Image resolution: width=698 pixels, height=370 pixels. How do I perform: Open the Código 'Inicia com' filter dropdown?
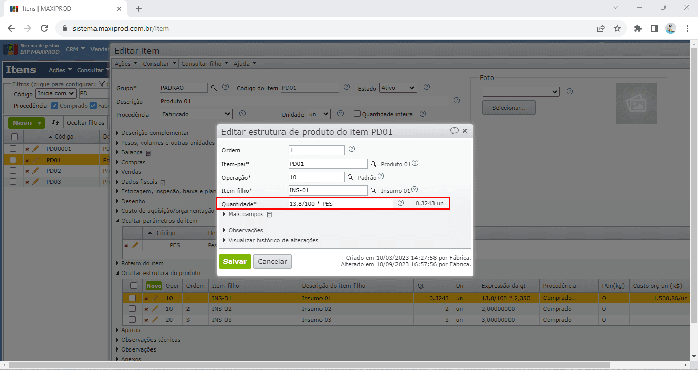pos(56,93)
